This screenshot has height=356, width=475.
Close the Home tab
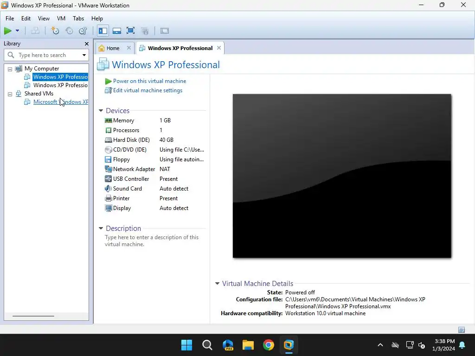point(129,48)
